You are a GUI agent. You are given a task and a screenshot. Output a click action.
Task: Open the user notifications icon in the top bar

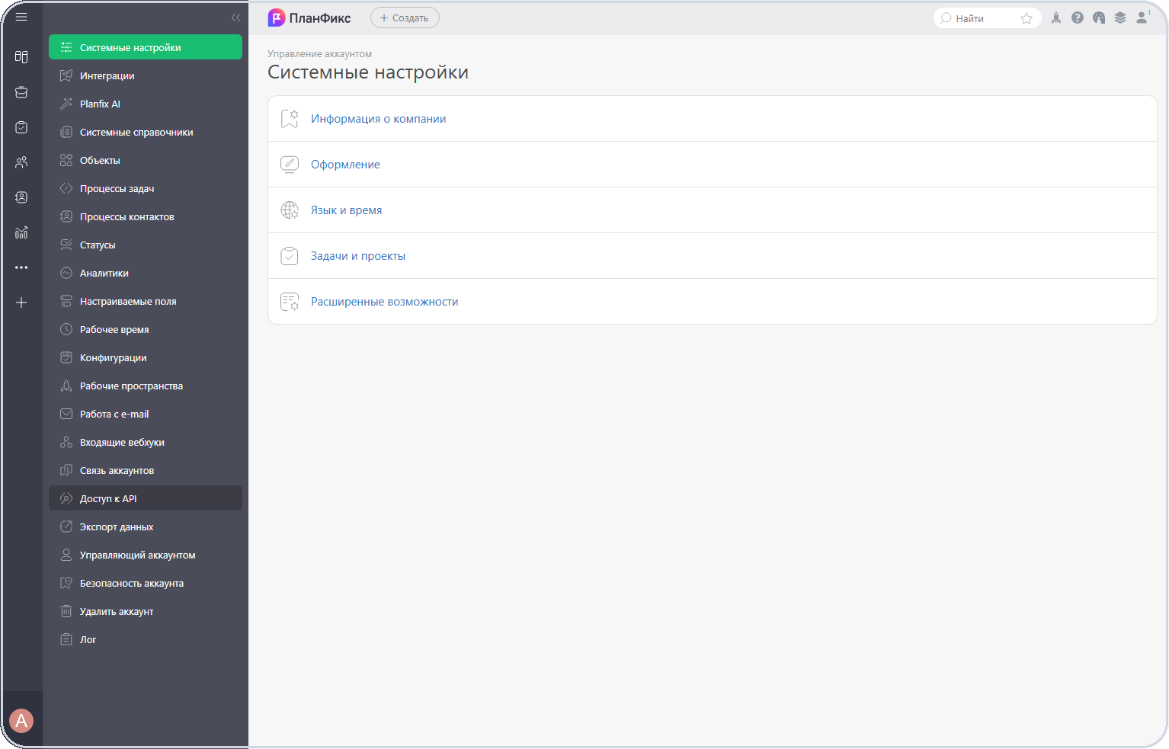[x=1142, y=18]
